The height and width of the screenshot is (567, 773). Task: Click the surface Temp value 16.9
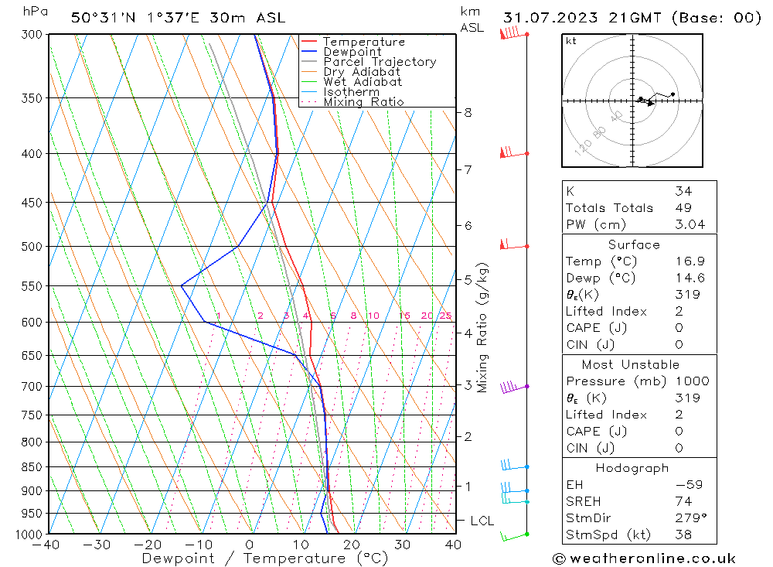690,261
